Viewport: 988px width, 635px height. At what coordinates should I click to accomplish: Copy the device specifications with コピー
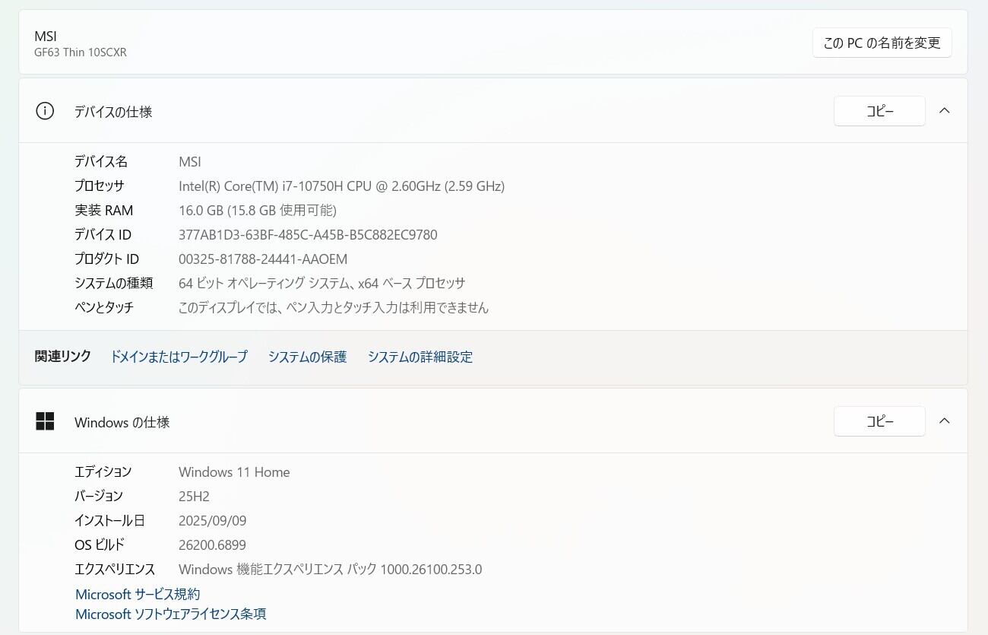click(879, 111)
